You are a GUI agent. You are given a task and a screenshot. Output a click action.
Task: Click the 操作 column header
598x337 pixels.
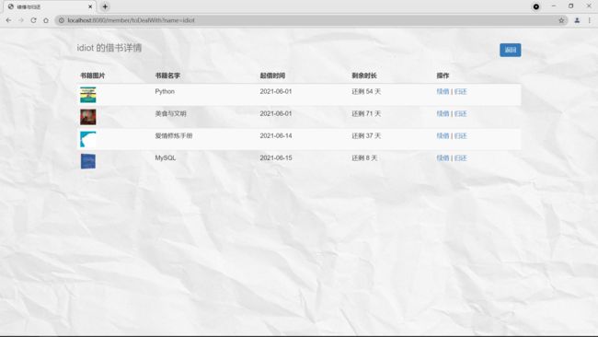pyautogui.click(x=443, y=76)
